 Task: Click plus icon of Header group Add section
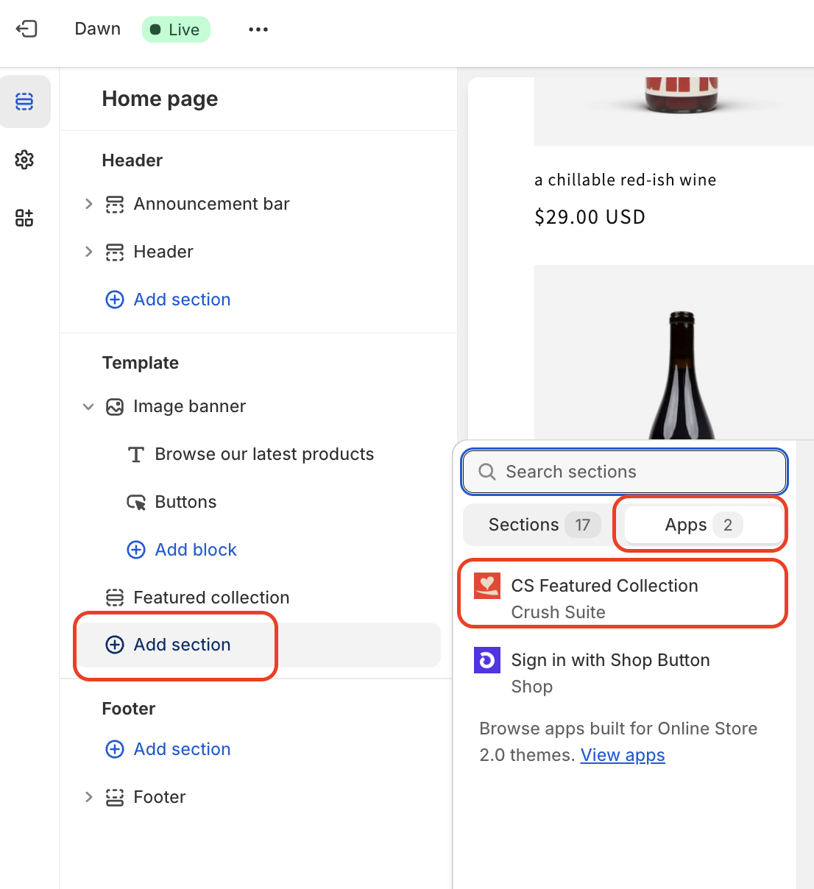[x=115, y=300]
